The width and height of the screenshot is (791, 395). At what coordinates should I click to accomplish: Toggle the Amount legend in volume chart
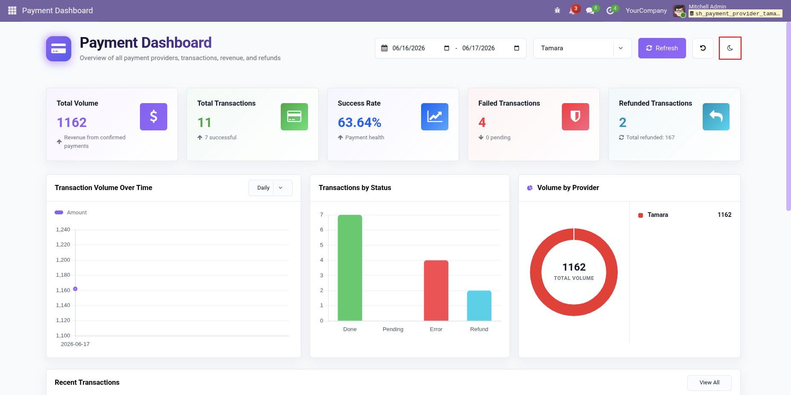point(71,212)
